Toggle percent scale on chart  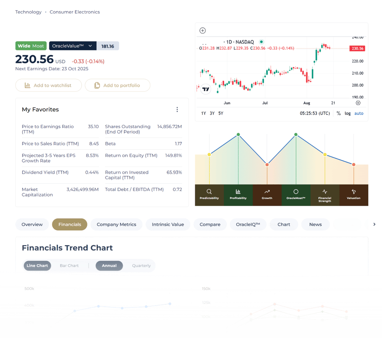click(x=338, y=113)
